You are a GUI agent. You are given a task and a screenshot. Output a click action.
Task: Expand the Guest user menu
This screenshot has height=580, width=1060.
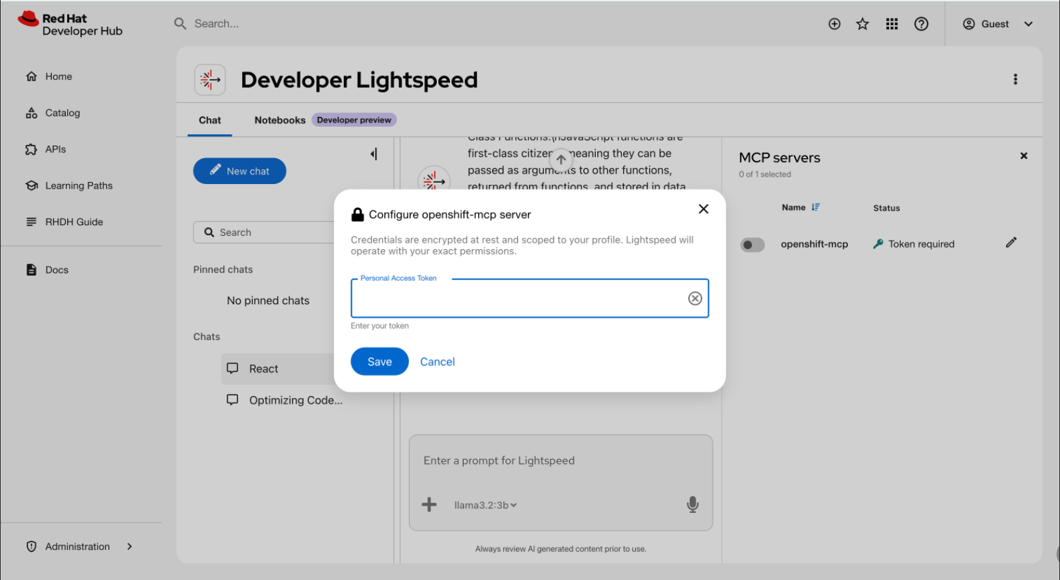997,24
